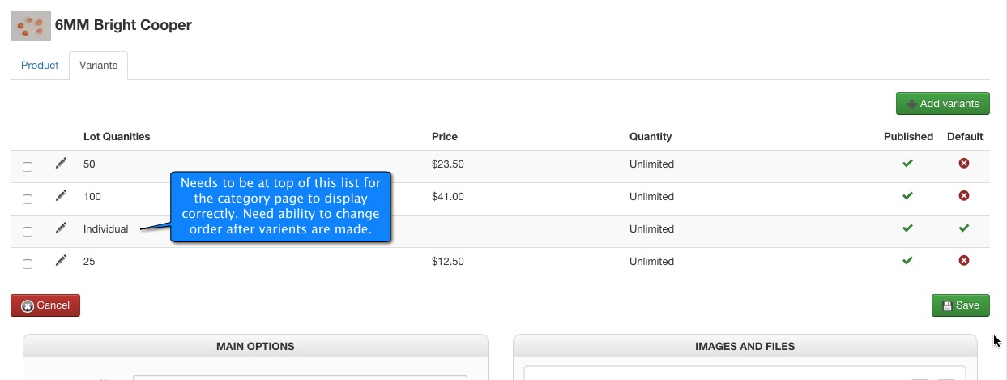Set the 25 variant as default
Image resolution: width=1007 pixels, height=380 pixels.
click(964, 261)
